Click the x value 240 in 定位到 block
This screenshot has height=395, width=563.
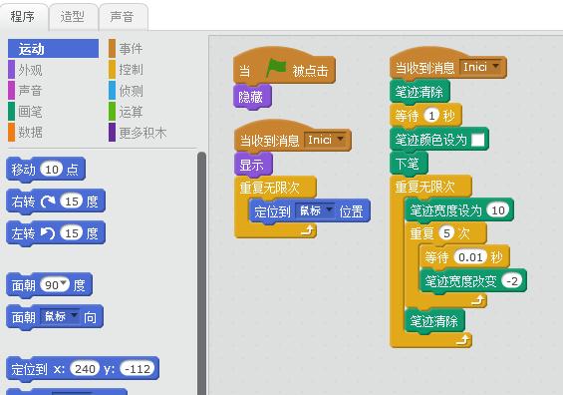click(x=85, y=369)
